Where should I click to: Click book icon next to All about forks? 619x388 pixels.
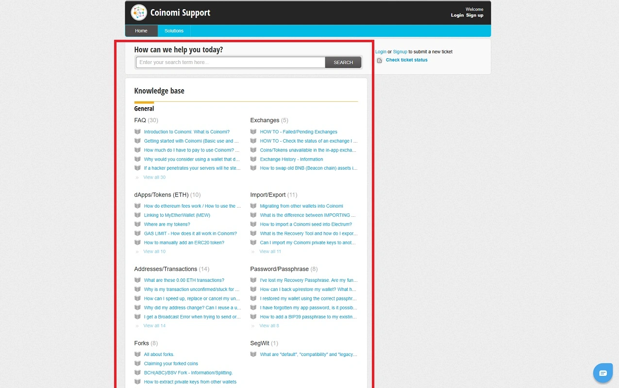click(x=137, y=355)
